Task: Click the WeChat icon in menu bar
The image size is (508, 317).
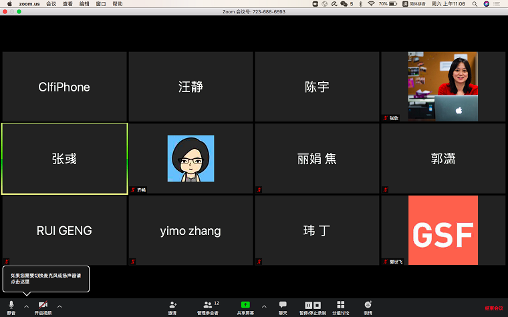Action: tap(344, 4)
